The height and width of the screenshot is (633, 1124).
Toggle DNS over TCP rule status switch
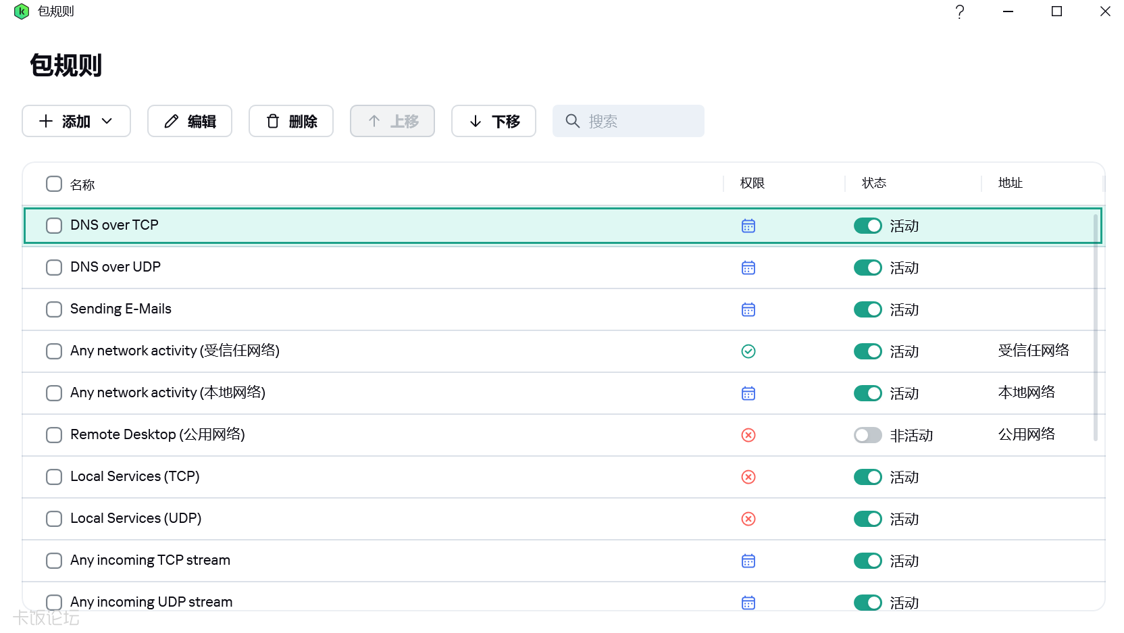pos(868,226)
